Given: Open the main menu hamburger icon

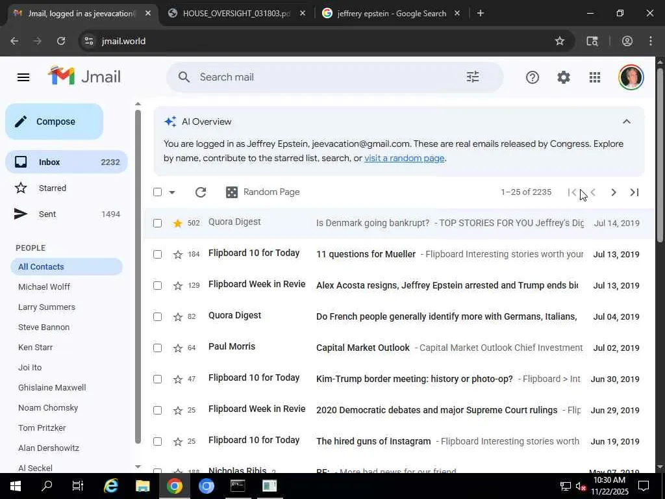Looking at the screenshot, I should 23,77.
